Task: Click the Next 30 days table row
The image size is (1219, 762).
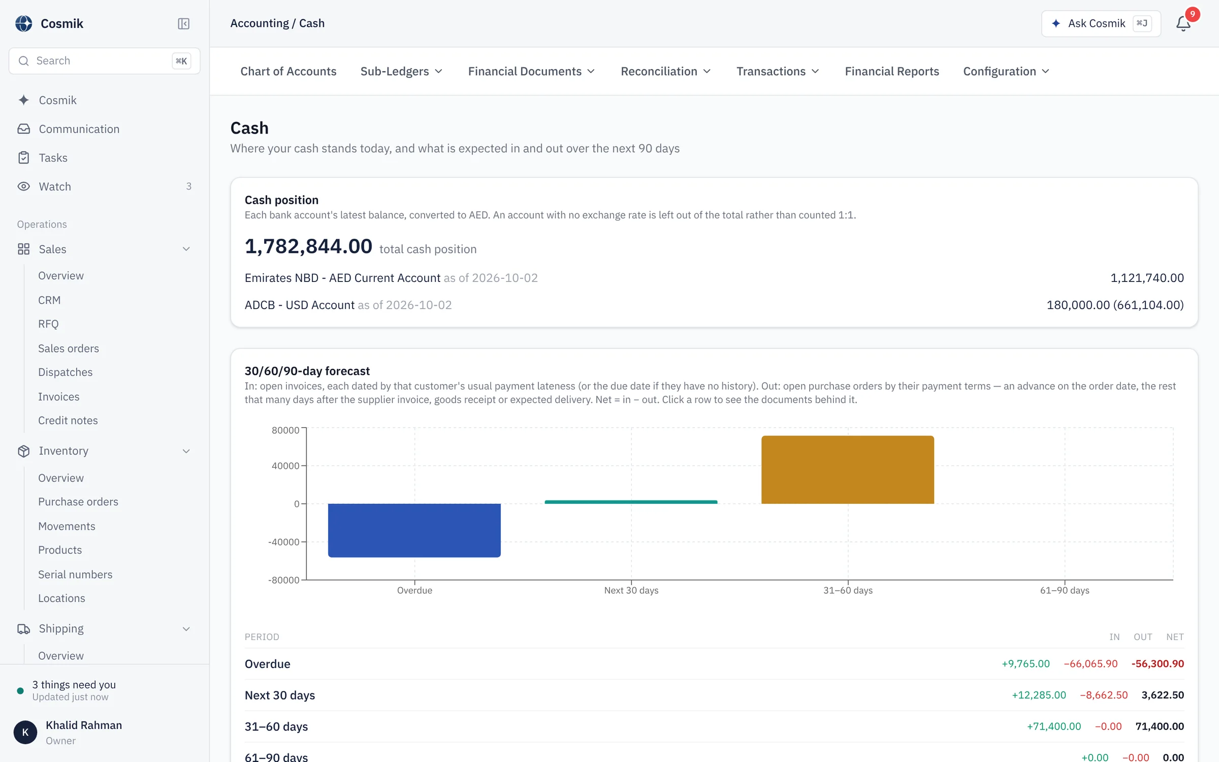Action: pos(714,695)
